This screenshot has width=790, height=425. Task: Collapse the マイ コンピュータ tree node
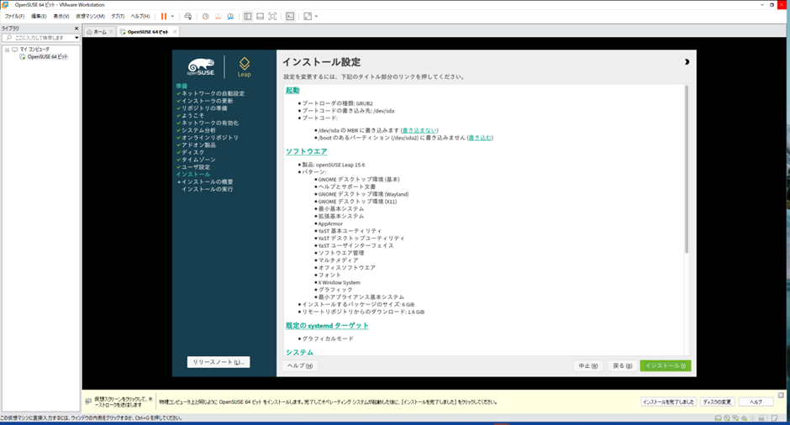pos(7,50)
